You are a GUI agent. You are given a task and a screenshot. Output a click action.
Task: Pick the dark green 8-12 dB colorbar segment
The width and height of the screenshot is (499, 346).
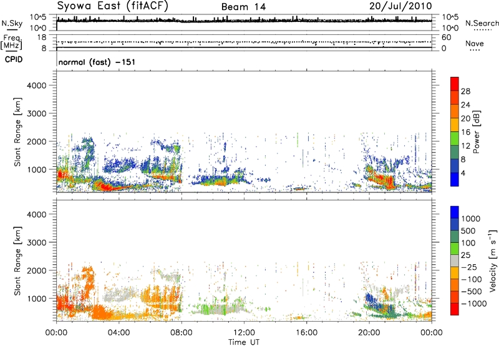pos(455,152)
